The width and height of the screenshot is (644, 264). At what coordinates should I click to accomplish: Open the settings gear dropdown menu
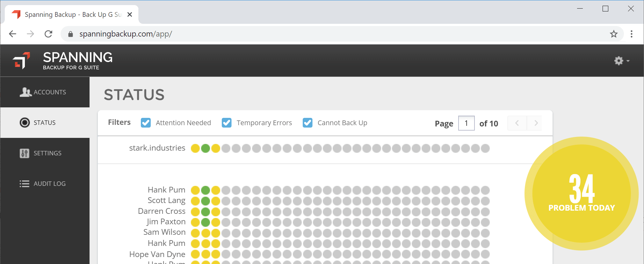click(x=621, y=61)
